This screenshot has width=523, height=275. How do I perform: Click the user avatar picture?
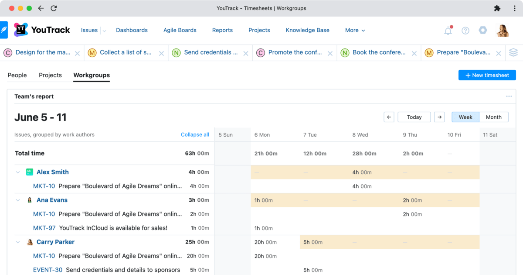tap(502, 30)
